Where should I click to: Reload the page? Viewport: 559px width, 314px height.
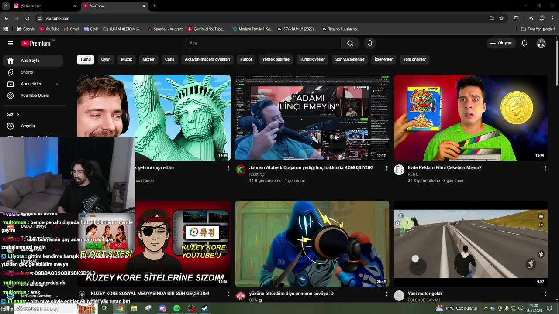pyautogui.click(x=27, y=18)
